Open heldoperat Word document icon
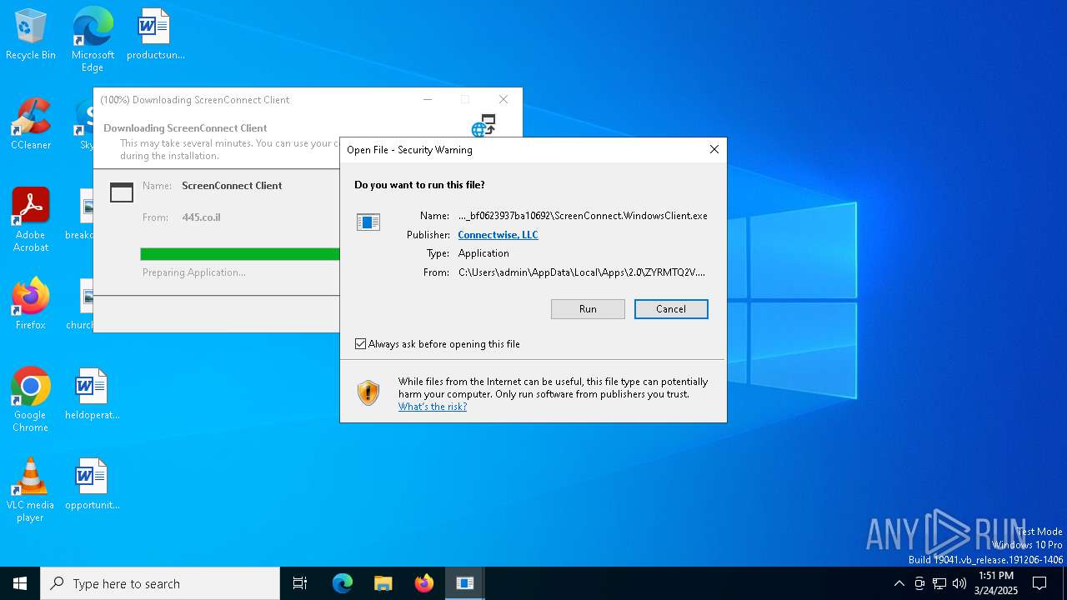 click(92, 394)
